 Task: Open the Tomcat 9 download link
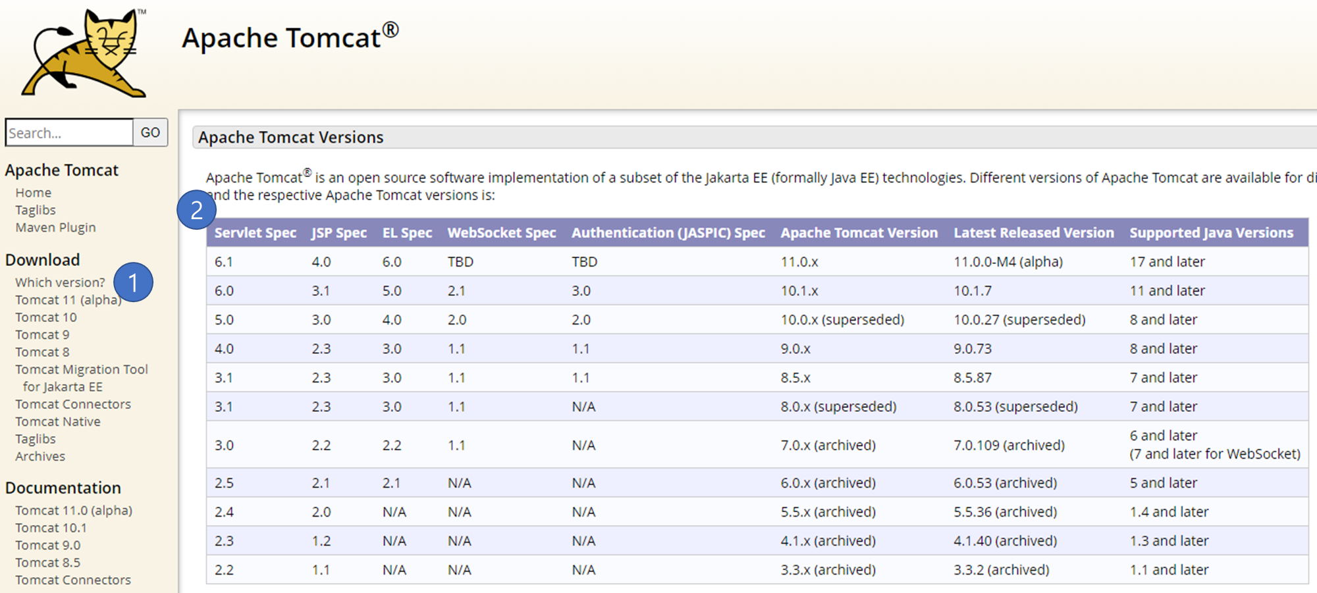(42, 334)
